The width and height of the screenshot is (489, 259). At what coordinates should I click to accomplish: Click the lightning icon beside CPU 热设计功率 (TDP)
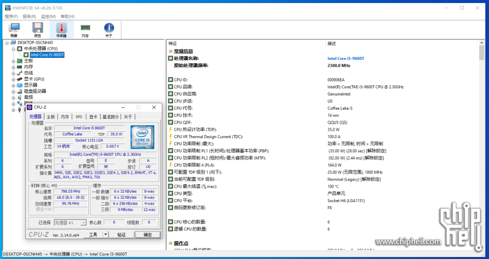coord(171,129)
